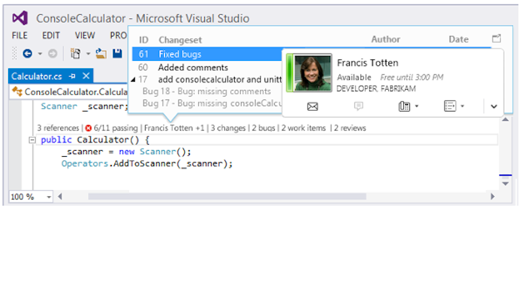The height and width of the screenshot is (292, 519).
Task: Open the ConsoleCalculator.Calcula class dropdown
Action: (x=69, y=92)
